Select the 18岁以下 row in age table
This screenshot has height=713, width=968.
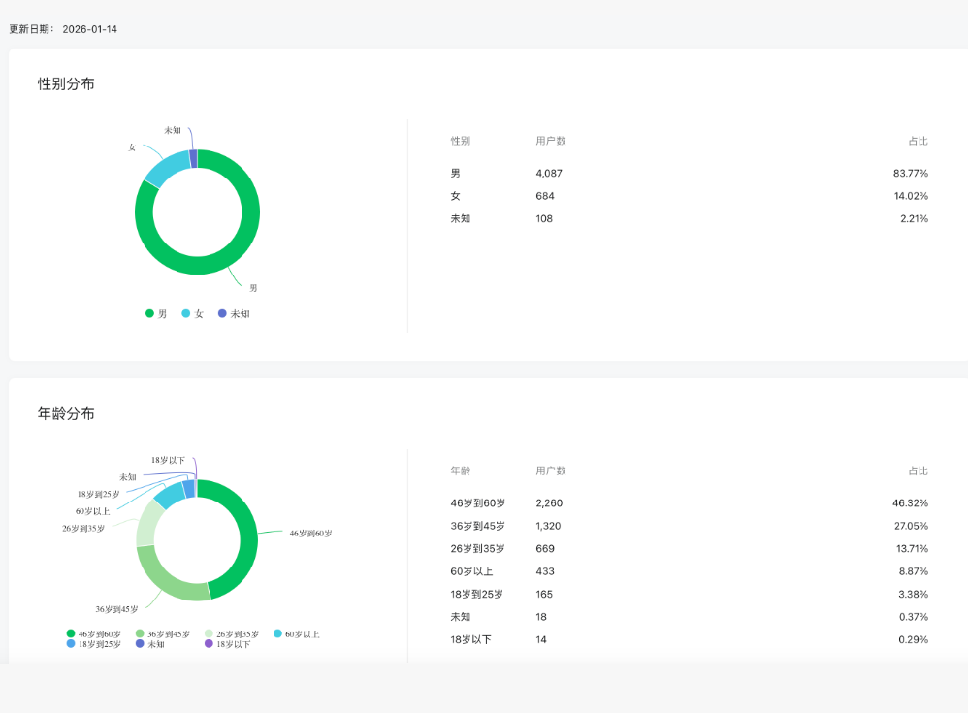pyautogui.click(x=689, y=639)
